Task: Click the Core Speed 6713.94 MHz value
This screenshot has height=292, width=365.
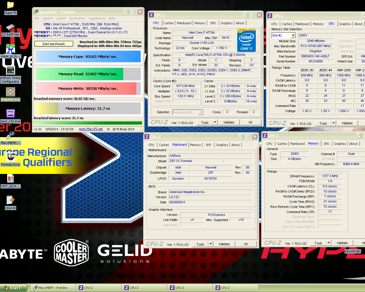Action: (x=186, y=86)
